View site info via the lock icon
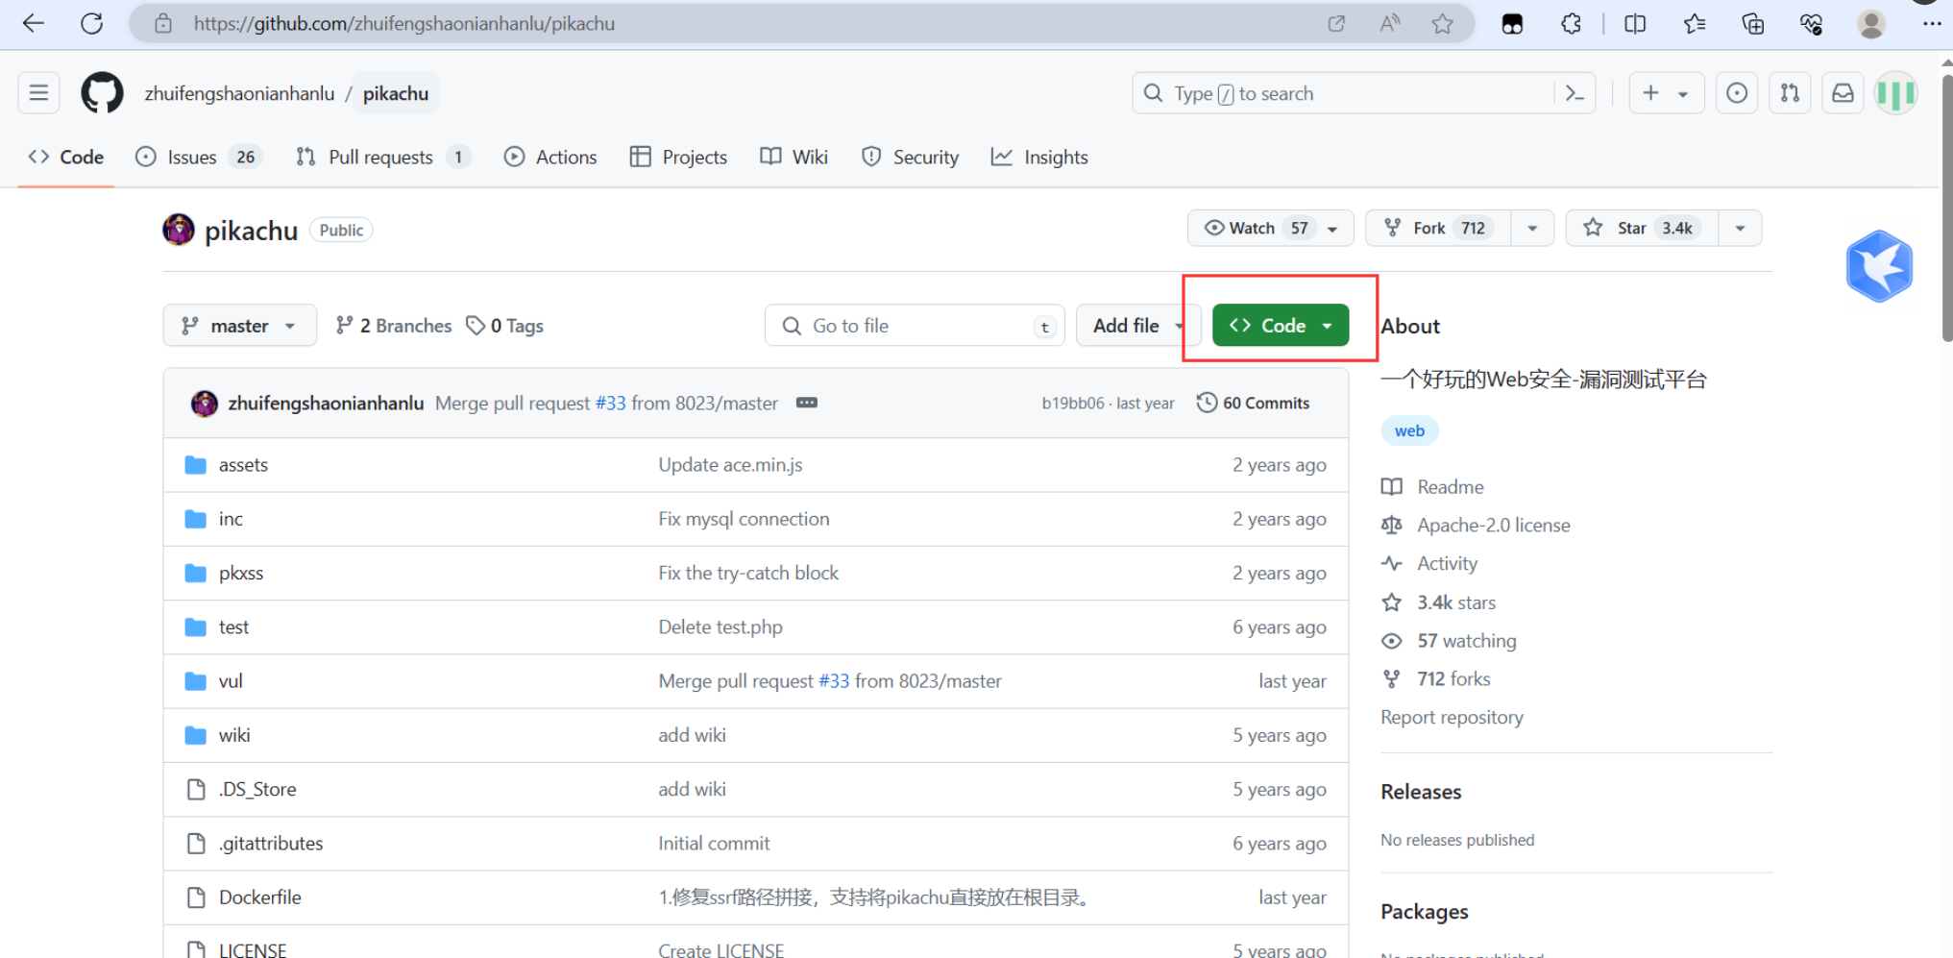This screenshot has height=958, width=1953. [x=163, y=23]
